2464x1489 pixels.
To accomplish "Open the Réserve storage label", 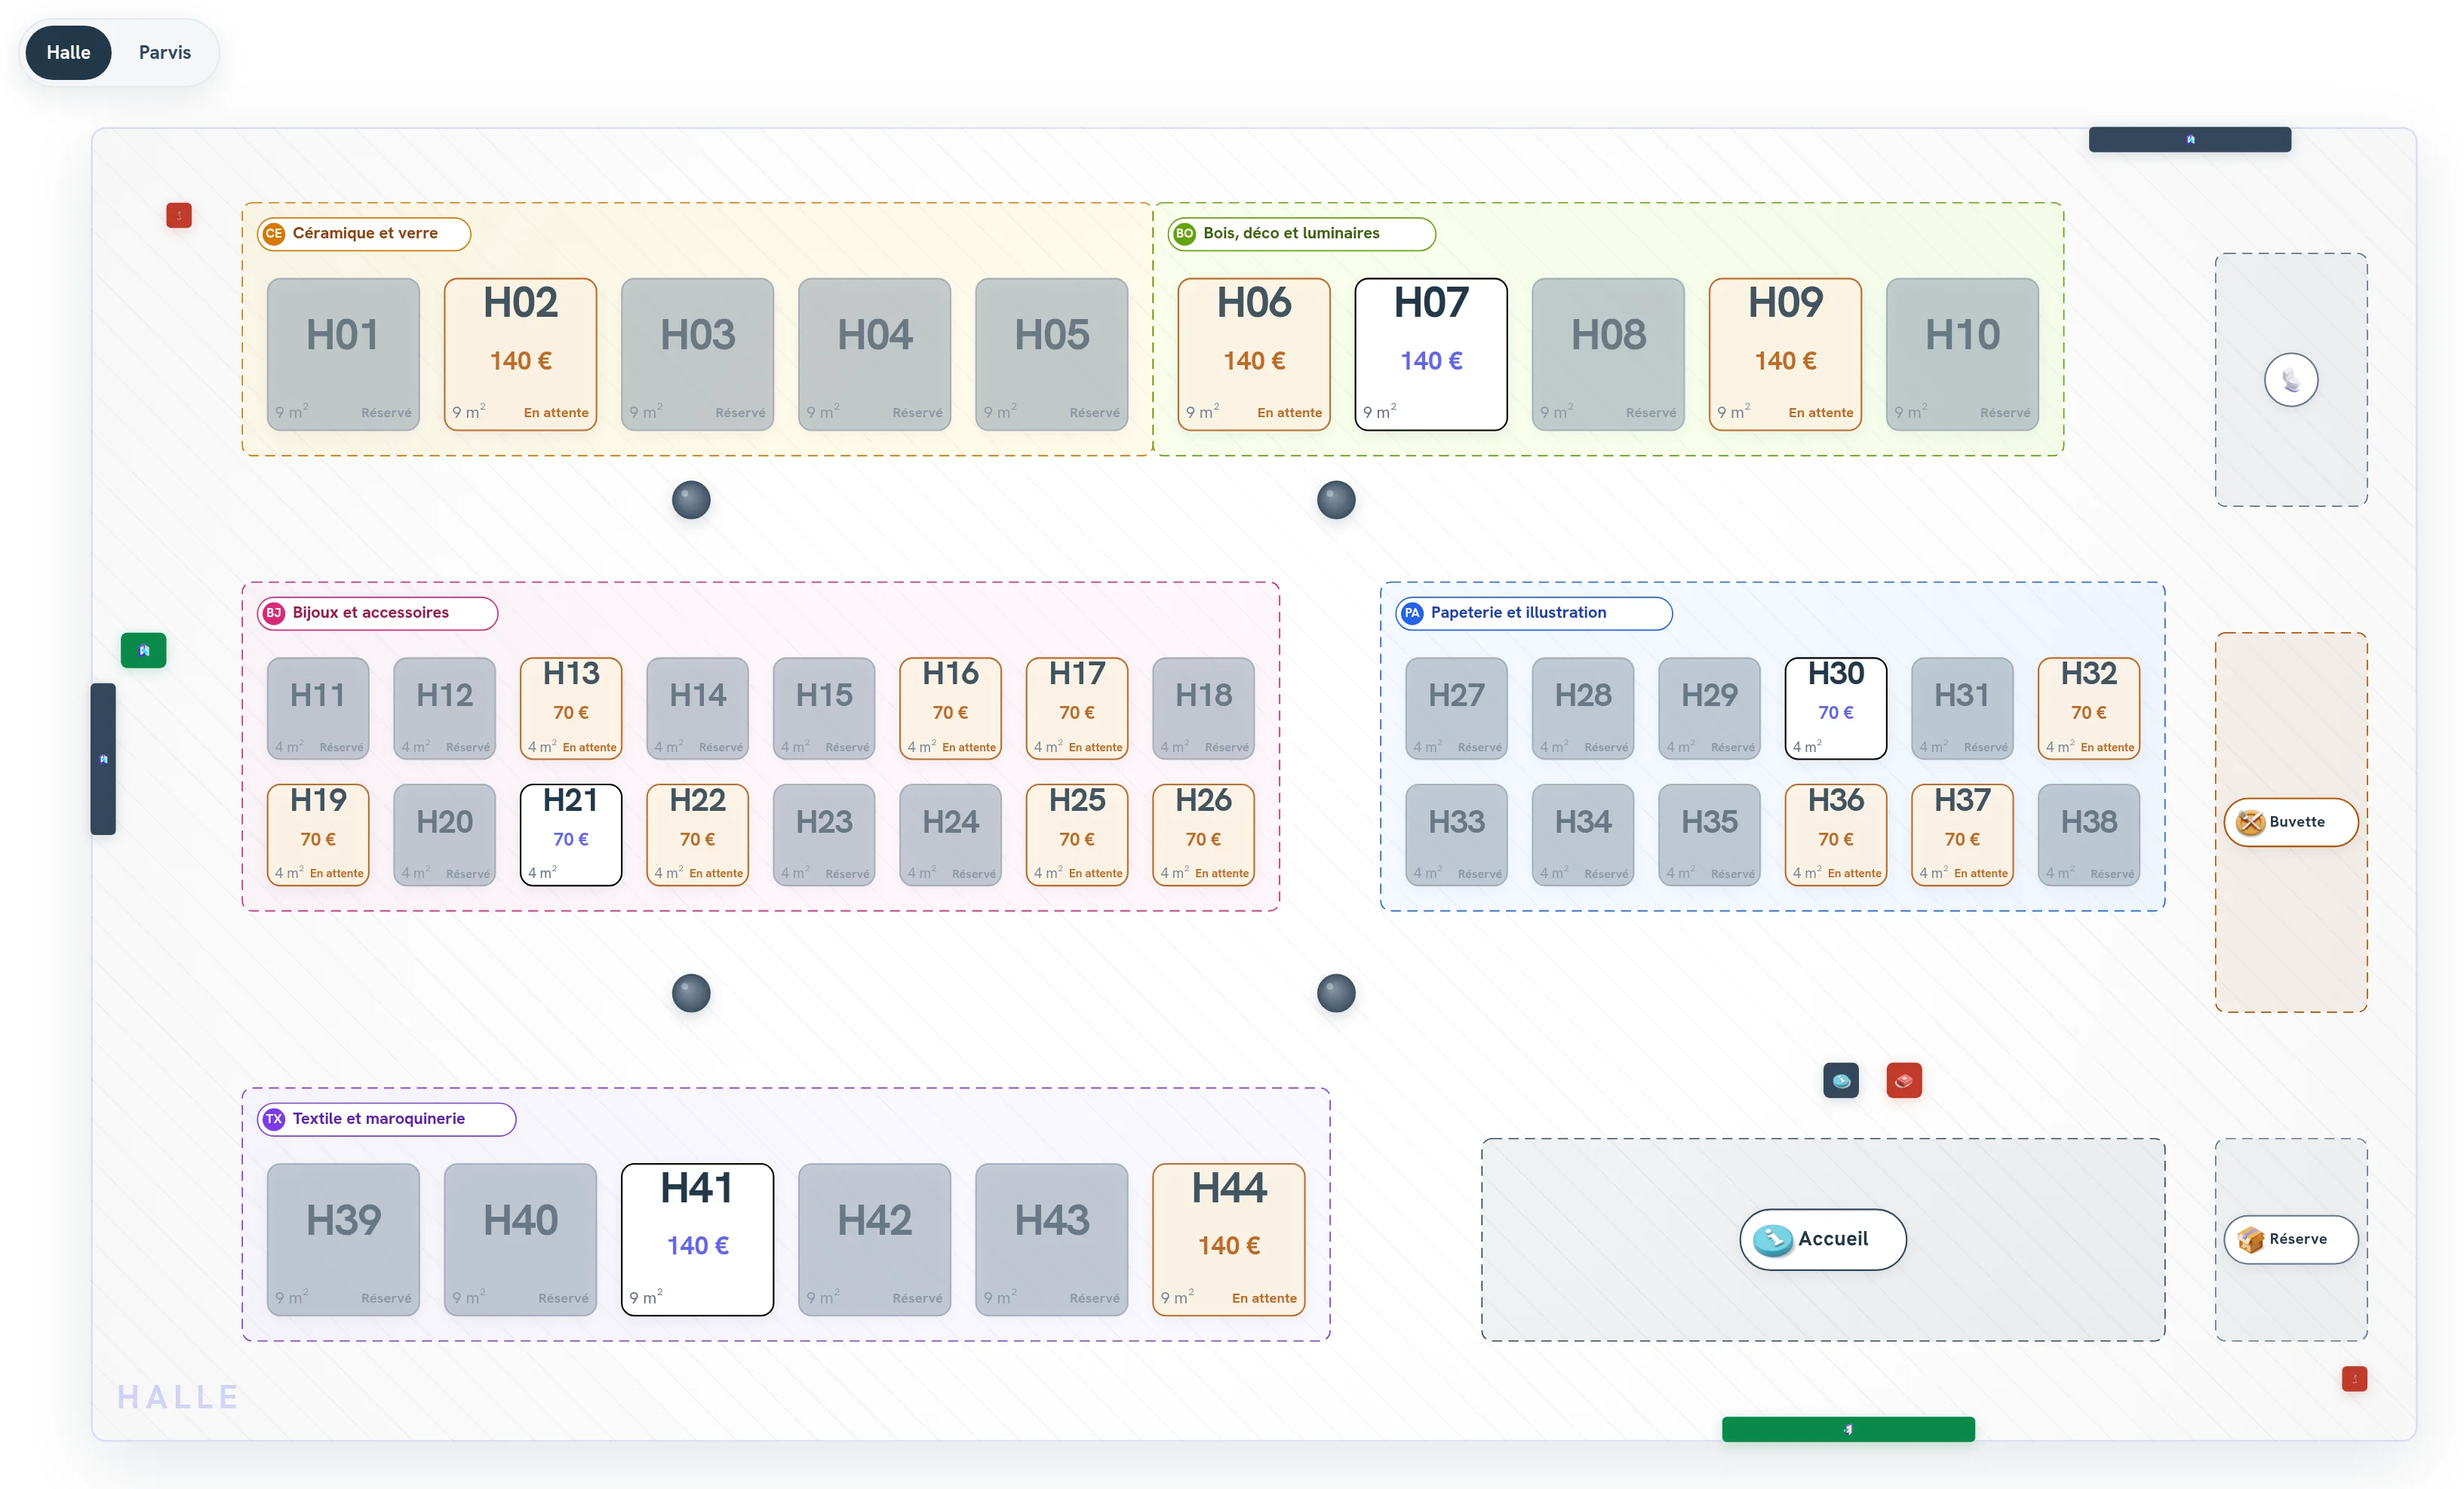I will pos(2290,1239).
